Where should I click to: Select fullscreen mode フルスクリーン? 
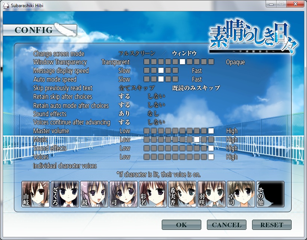point(137,53)
